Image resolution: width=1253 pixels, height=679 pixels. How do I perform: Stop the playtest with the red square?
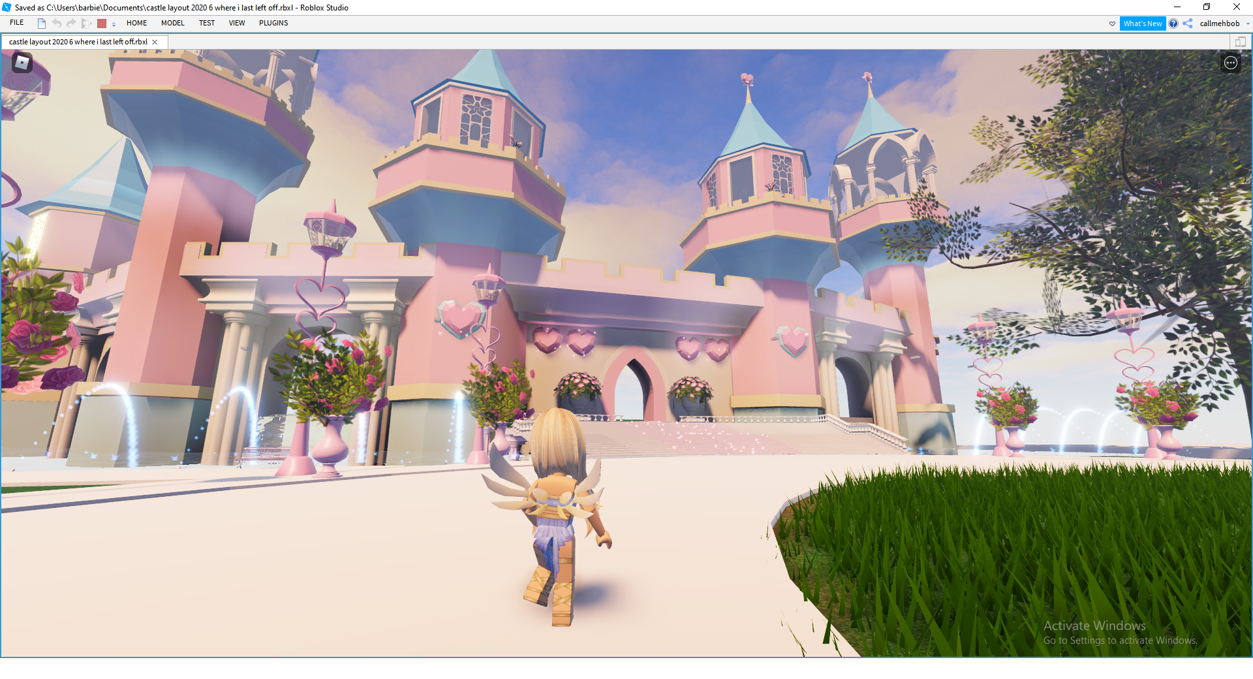102,24
